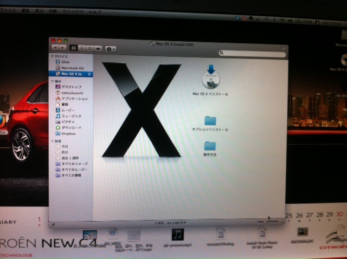This screenshot has height=259, width=347.
Task: Select Macintosh HD in the sidebar
Action: pos(71,68)
